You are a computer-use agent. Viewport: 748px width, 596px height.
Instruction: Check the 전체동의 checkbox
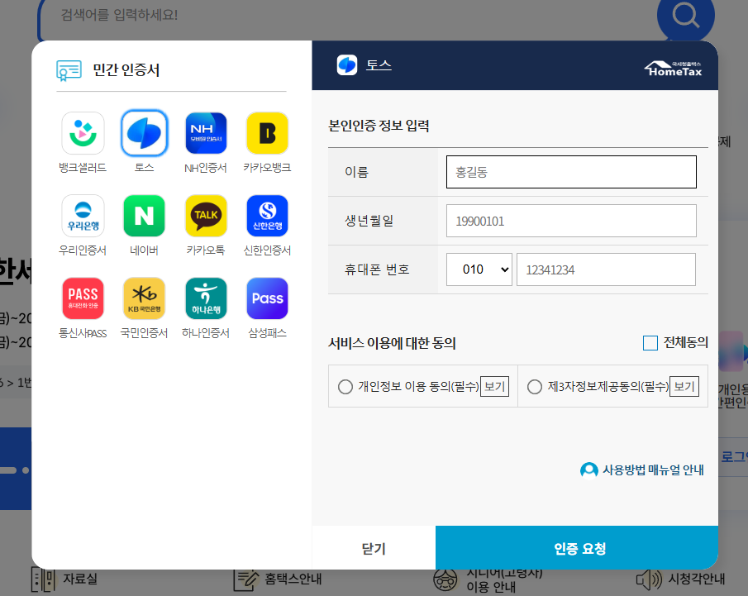point(650,342)
